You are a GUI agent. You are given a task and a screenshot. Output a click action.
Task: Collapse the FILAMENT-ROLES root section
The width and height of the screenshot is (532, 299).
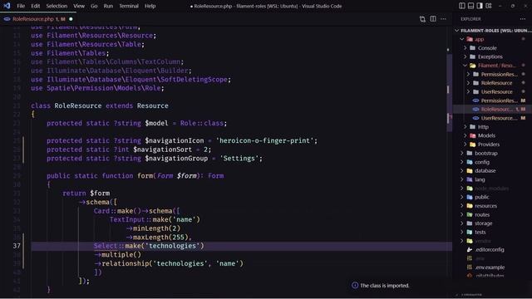[x=456, y=31]
